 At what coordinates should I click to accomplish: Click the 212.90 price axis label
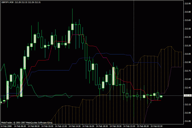(x=188, y=62)
